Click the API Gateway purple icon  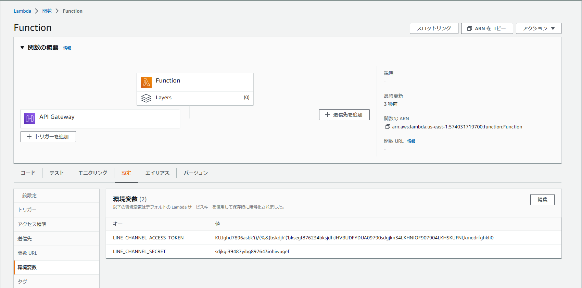click(x=30, y=118)
